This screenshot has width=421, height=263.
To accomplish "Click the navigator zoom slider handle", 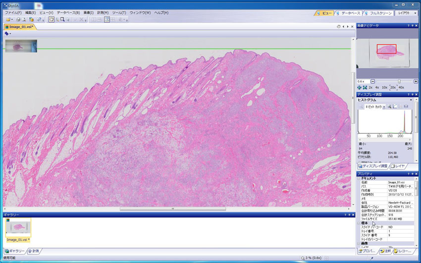I will click(x=399, y=81).
